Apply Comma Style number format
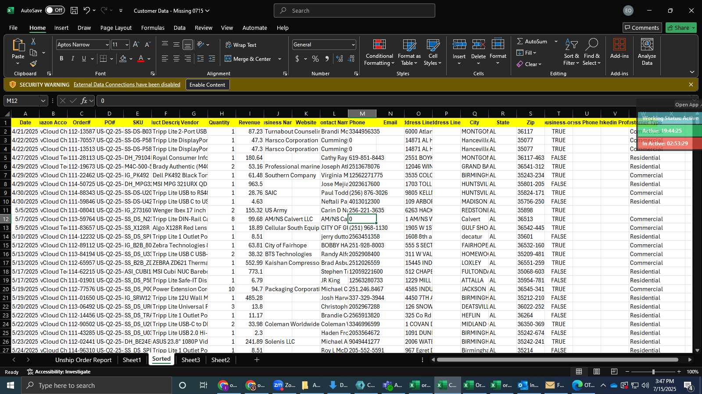The height and width of the screenshot is (394, 702). (327, 59)
